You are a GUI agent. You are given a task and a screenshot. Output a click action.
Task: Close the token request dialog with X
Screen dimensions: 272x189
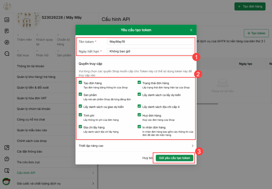coord(191,30)
